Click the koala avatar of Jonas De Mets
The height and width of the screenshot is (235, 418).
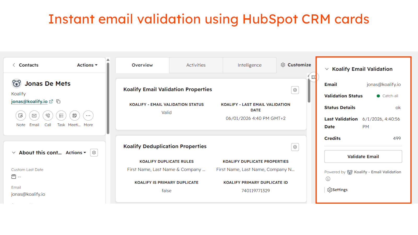[16, 84]
